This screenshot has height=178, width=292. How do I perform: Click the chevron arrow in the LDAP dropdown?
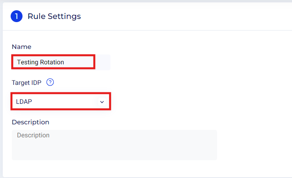[102, 102]
